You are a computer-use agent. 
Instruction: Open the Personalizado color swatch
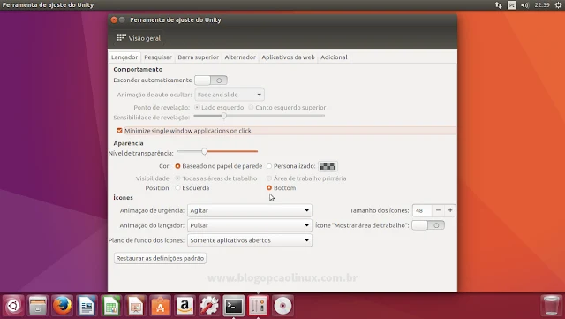[328, 166]
